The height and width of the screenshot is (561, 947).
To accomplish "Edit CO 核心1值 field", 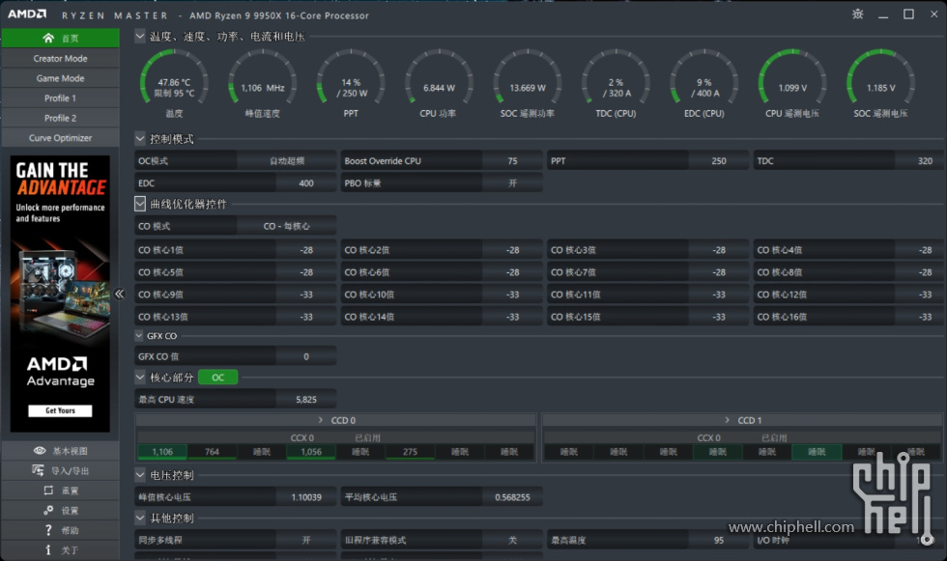I will pos(306,250).
